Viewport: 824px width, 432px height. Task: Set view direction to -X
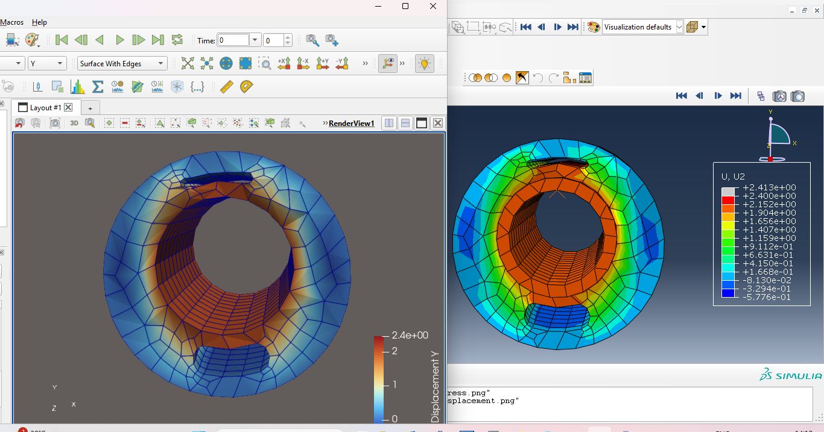tap(303, 63)
